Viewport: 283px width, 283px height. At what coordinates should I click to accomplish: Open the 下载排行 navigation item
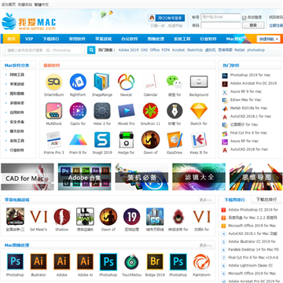point(51,39)
